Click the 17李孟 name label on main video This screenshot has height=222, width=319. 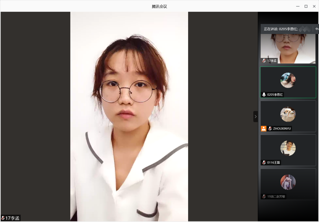12,218
